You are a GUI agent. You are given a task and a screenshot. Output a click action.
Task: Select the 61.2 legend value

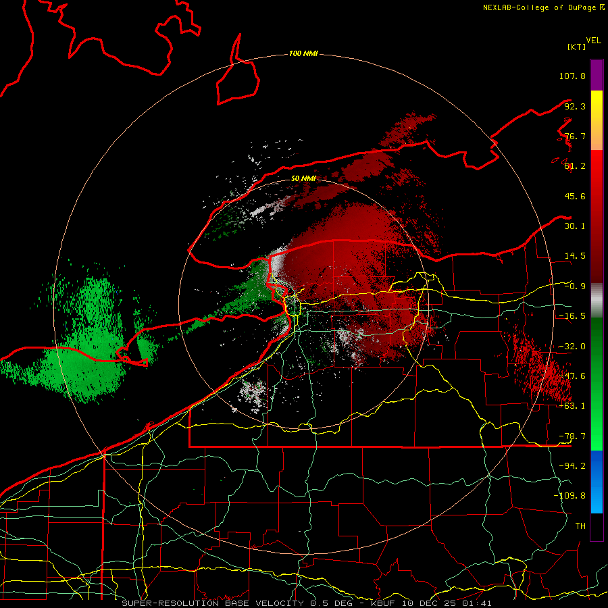tap(575, 166)
